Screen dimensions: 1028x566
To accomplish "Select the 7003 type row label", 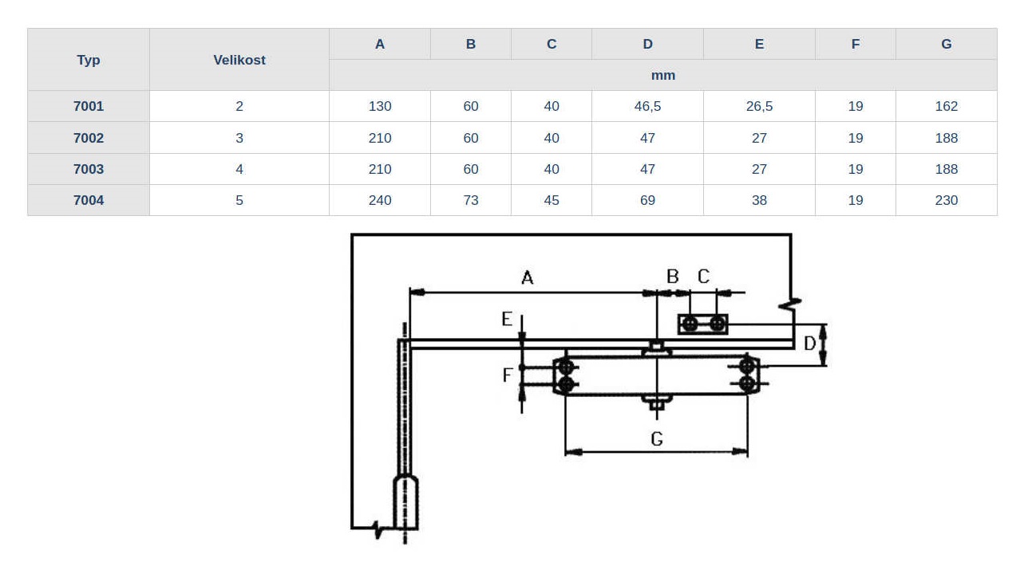I will click(x=89, y=169).
